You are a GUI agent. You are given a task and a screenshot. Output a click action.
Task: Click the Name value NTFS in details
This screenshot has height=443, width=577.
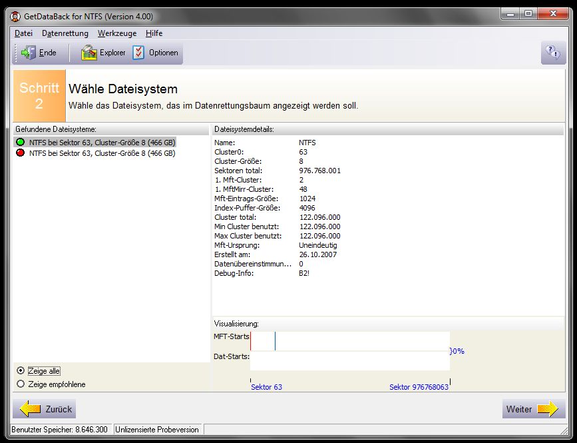click(x=307, y=143)
